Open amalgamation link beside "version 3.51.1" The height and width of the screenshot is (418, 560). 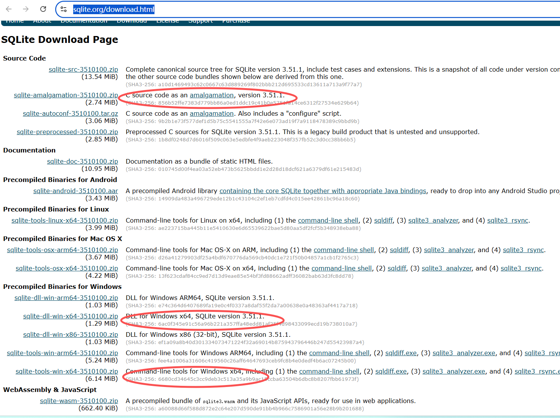212,95
